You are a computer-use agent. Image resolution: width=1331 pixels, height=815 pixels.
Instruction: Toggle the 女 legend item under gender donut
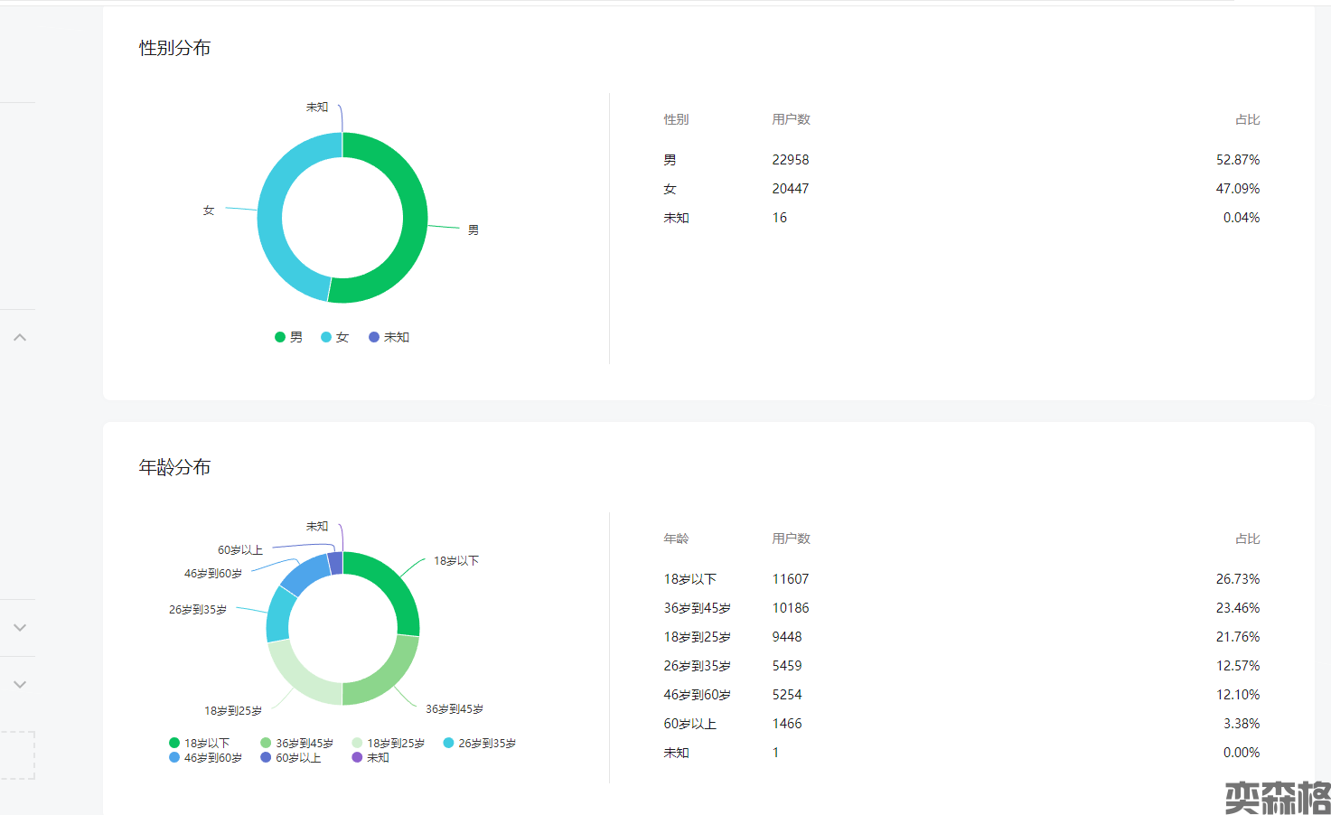click(335, 337)
